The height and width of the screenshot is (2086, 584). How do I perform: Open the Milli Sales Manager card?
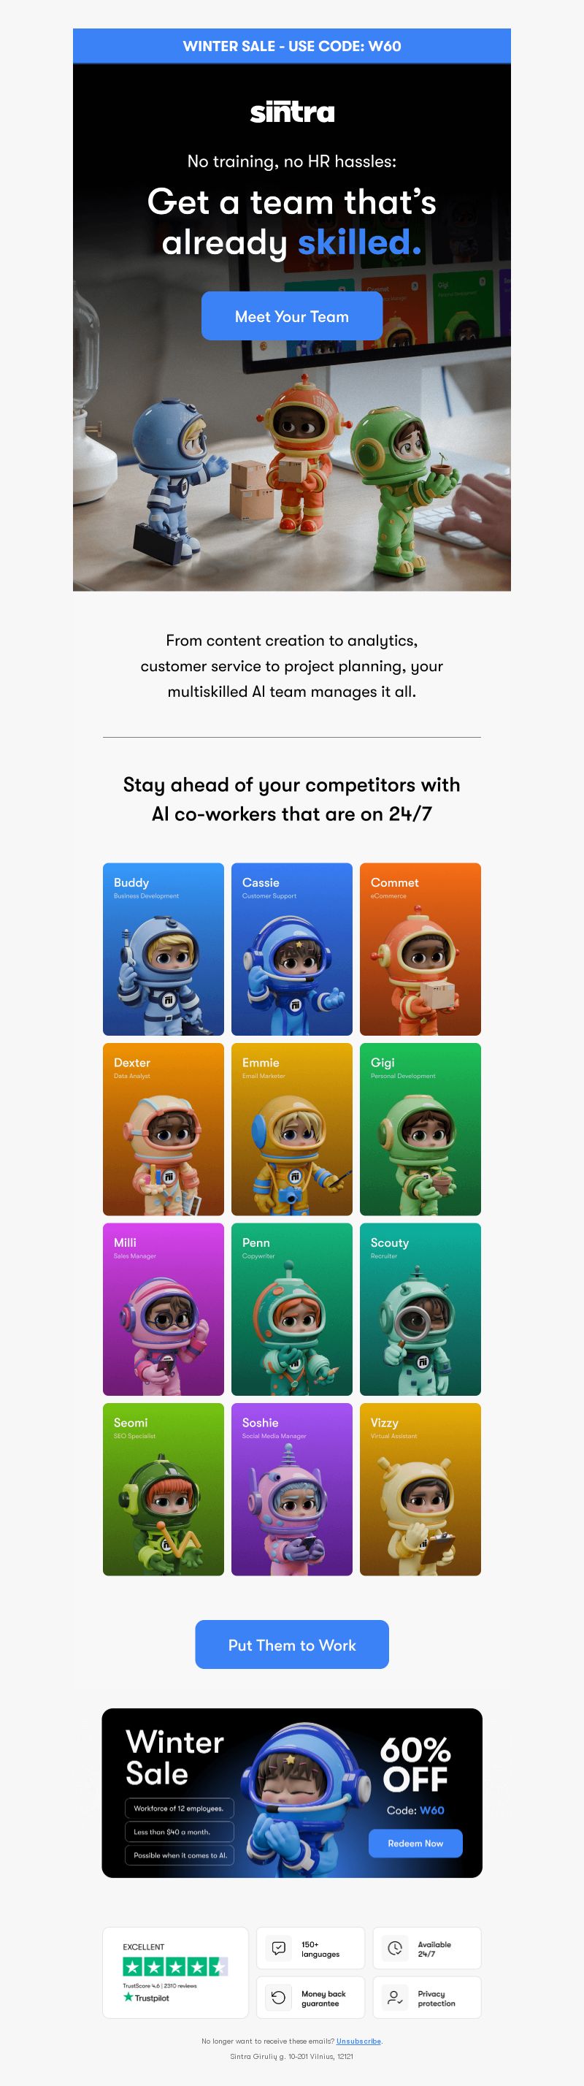point(164,1310)
